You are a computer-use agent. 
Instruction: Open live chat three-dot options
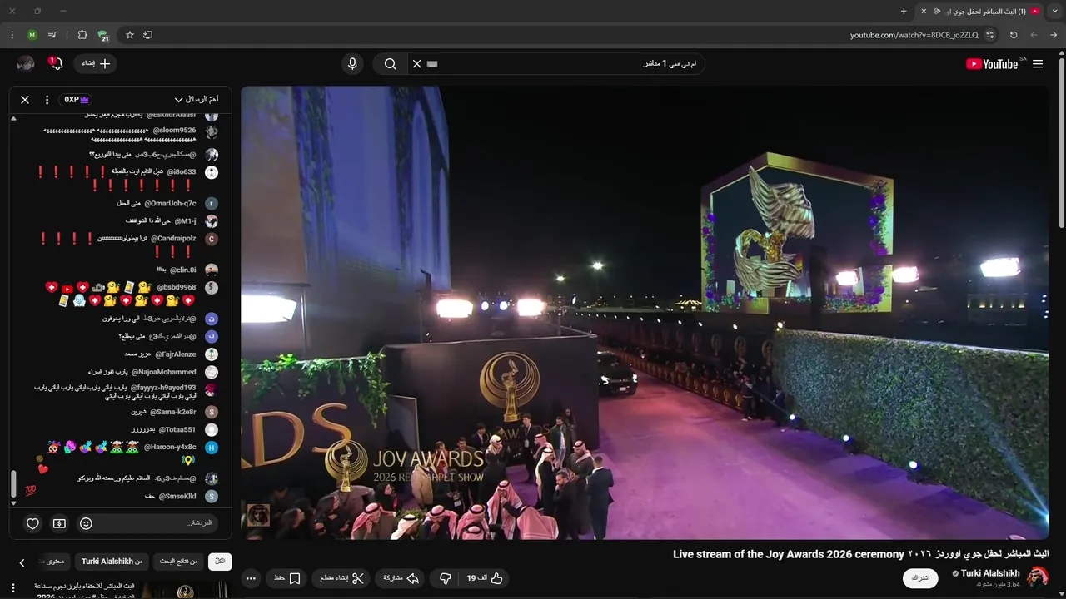point(47,100)
